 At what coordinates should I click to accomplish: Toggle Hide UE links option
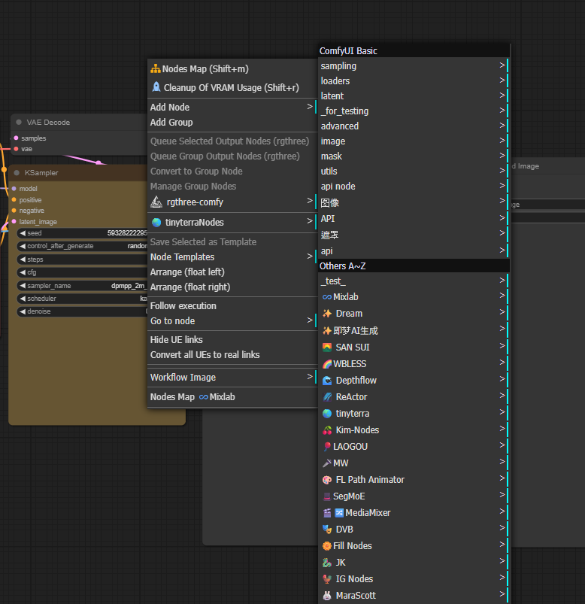point(177,340)
